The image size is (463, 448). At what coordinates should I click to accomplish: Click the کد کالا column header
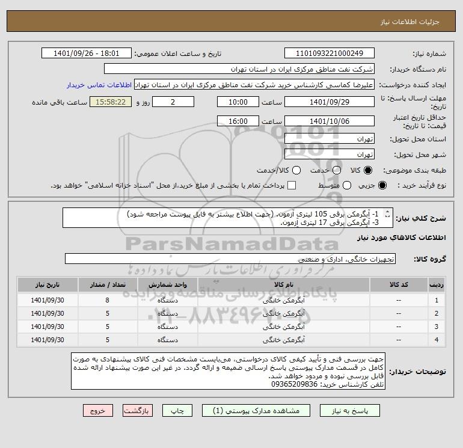coord(399,284)
